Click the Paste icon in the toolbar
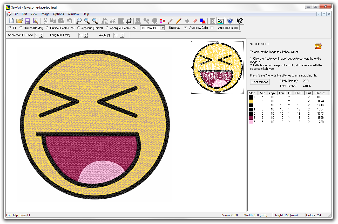 coord(61,21)
